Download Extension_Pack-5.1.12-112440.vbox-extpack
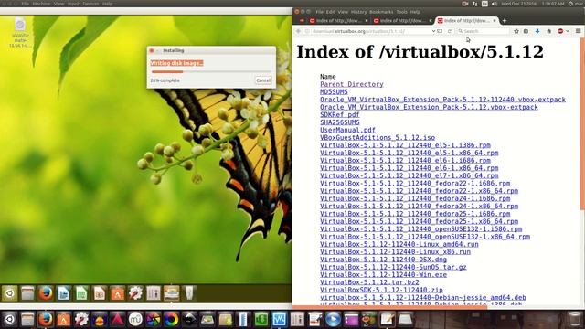 (442, 100)
